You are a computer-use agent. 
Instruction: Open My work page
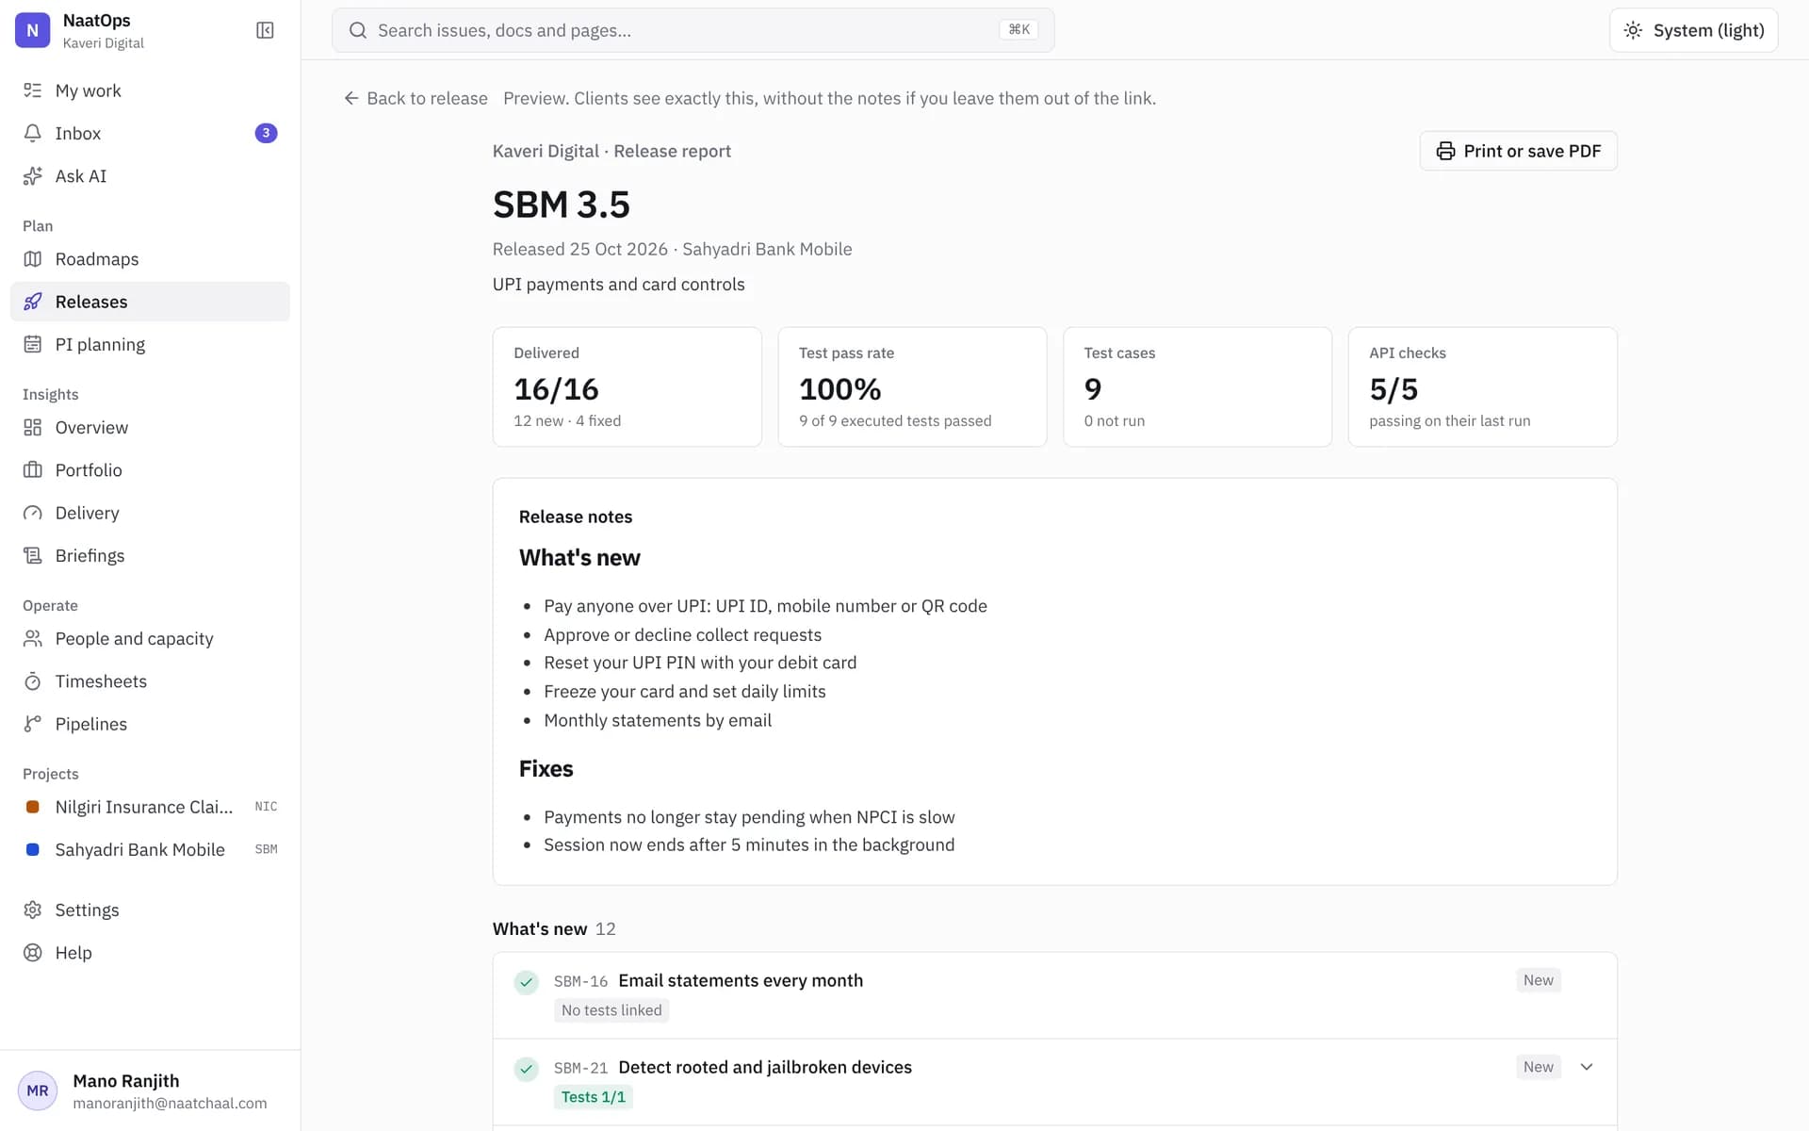tap(150, 90)
